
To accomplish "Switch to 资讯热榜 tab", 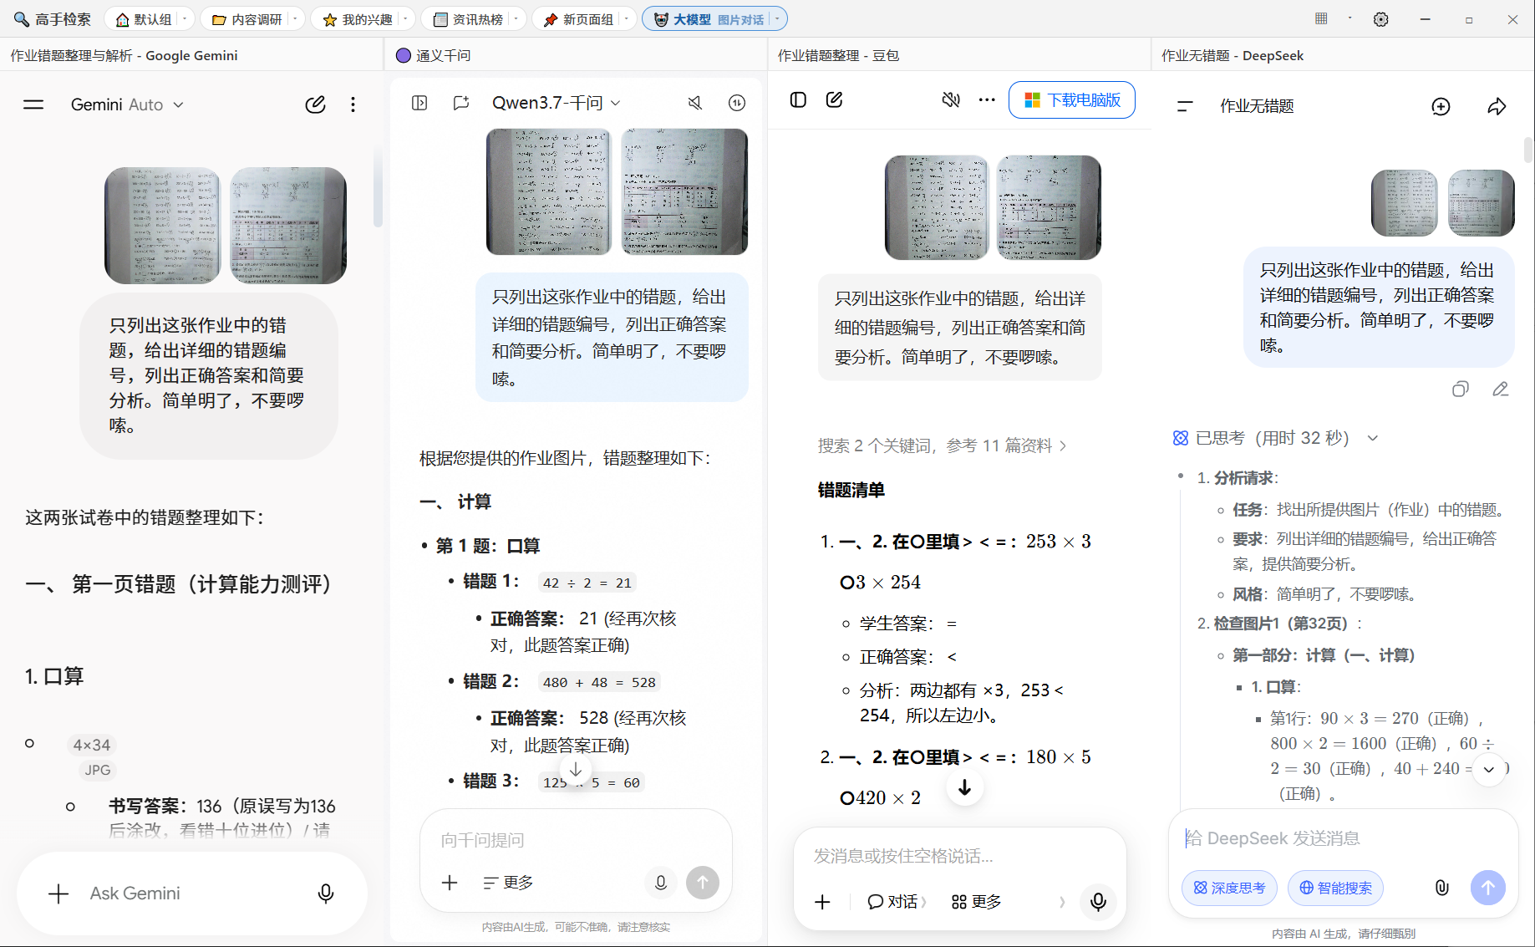I will pyautogui.click(x=468, y=19).
